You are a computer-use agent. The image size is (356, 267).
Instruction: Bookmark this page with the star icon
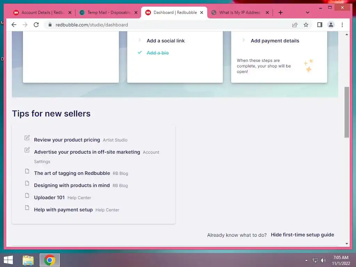[x=306, y=25]
